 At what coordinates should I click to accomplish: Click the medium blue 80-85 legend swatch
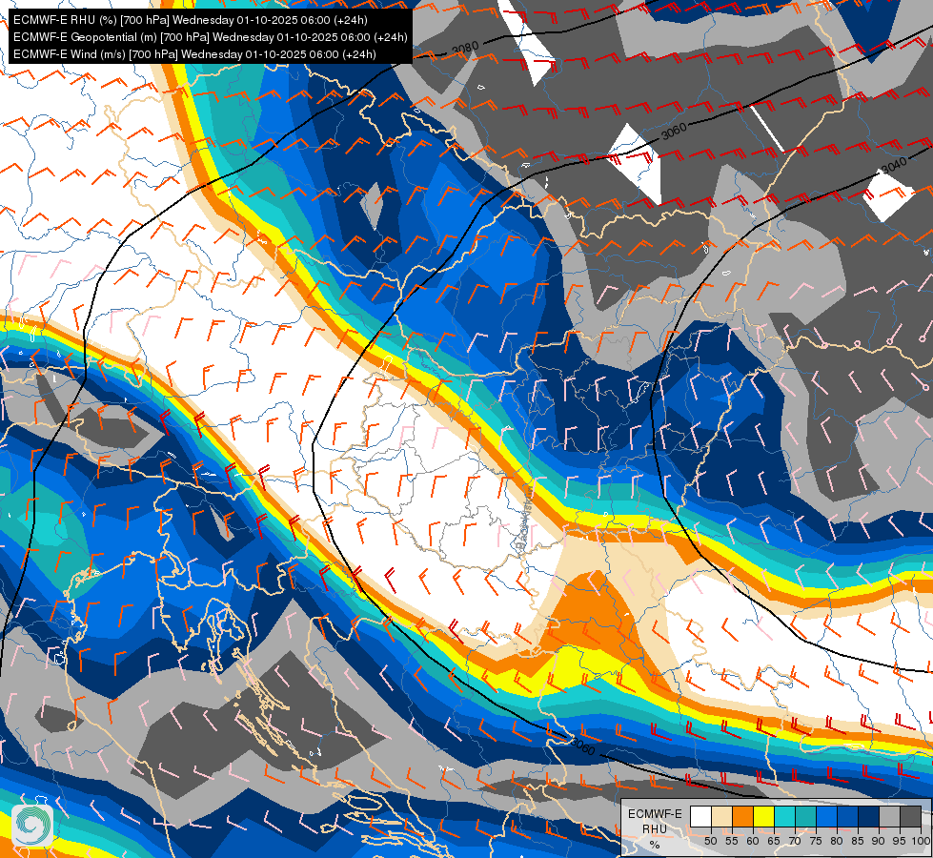point(848,816)
